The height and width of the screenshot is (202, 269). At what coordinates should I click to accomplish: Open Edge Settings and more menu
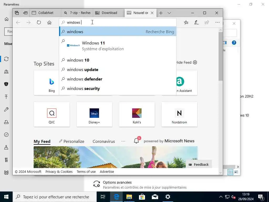[x=217, y=22]
